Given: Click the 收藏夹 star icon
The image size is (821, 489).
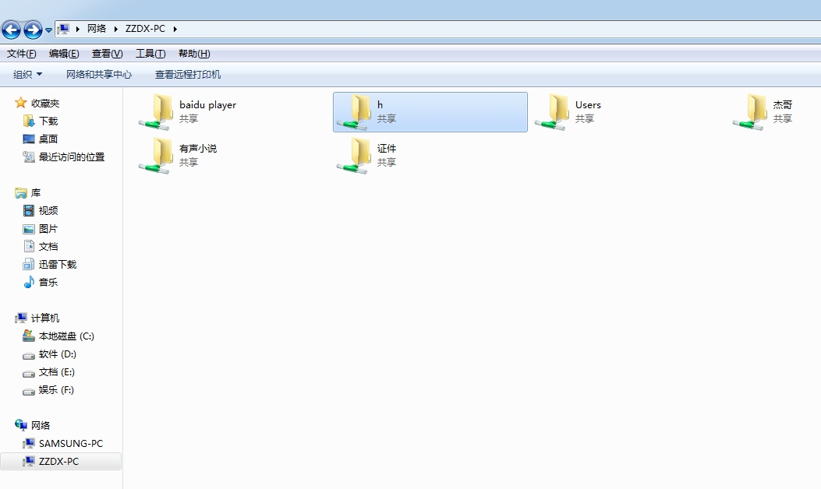Looking at the screenshot, I should tap(21, 103).
